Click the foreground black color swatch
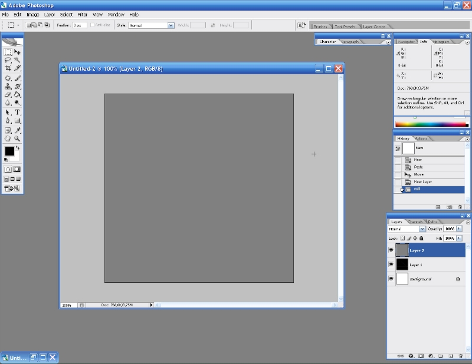Image resolution: width=472 pixels, height=364 pixels. [9, 151]
